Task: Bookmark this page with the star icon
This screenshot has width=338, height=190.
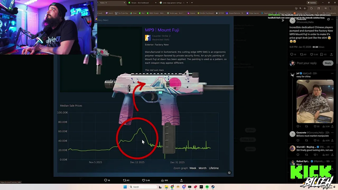Action: point(305,8)
